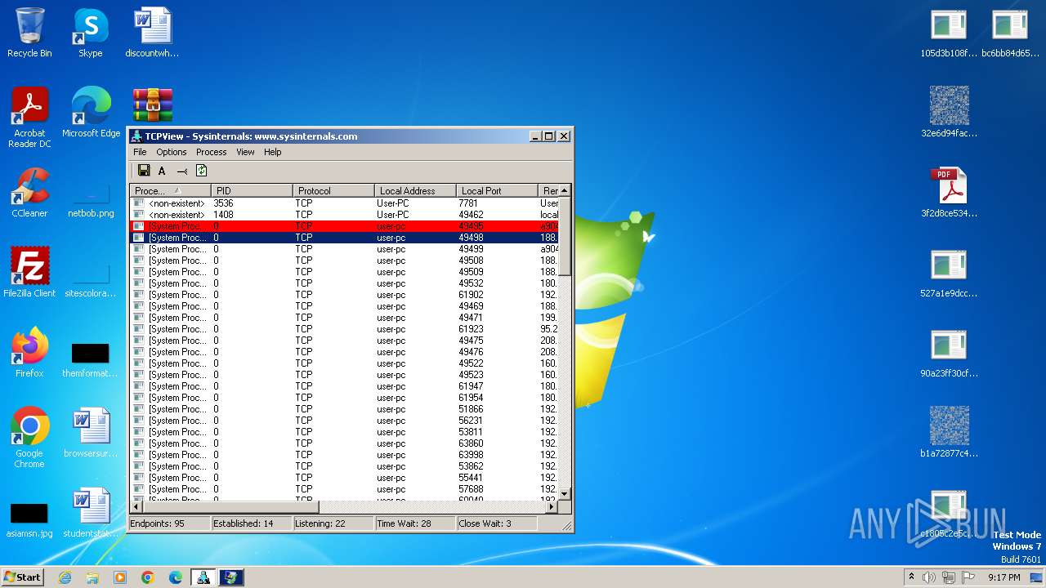
Task: Open the Process menu
Action: pyautogui.click(x=211, y=152)
